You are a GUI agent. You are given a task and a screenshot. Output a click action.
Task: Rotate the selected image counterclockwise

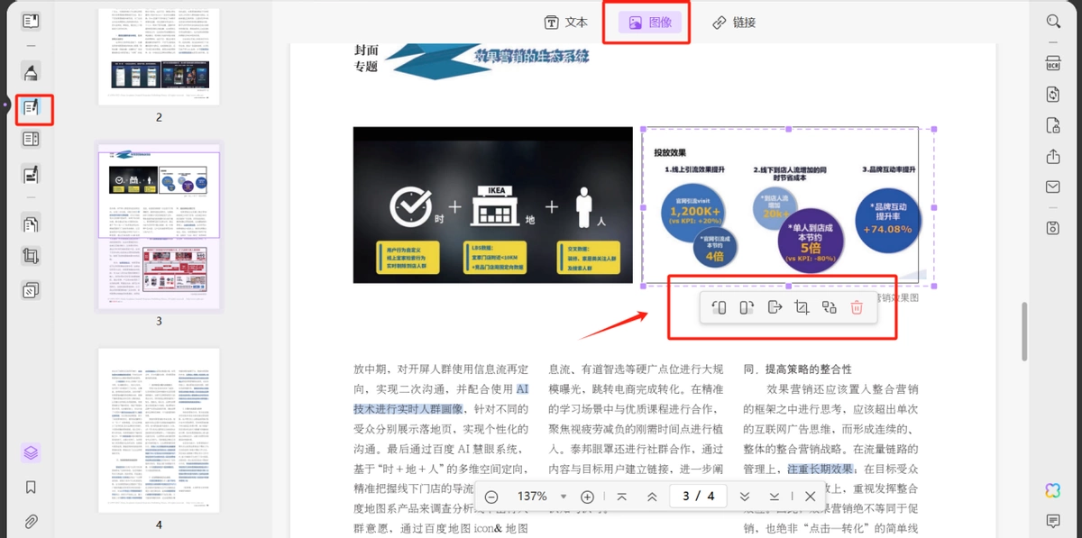pos(719,307)
